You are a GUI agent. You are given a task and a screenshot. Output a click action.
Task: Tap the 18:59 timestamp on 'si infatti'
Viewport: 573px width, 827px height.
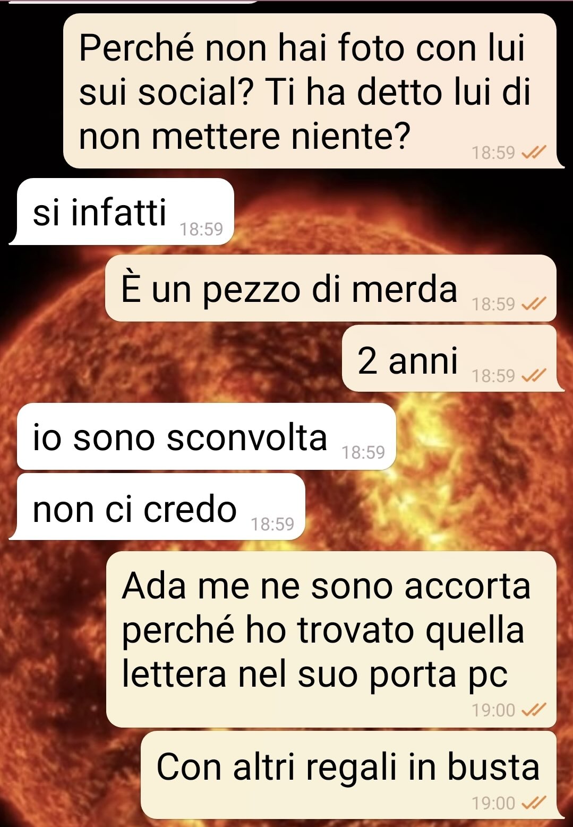tap(201, 229)
